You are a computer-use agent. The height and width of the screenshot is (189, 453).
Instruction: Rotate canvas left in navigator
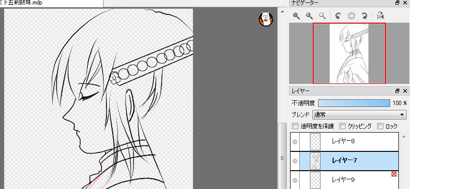click(337, 16)
